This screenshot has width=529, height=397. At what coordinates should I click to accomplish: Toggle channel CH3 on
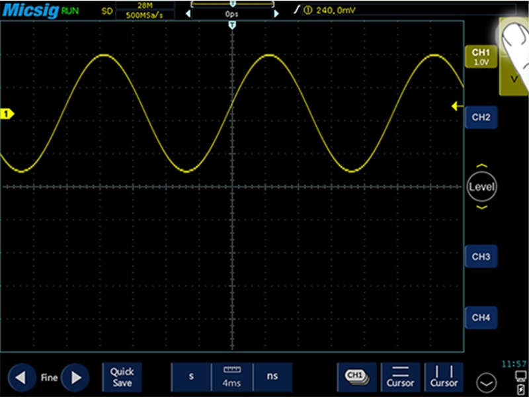(481, 256)
